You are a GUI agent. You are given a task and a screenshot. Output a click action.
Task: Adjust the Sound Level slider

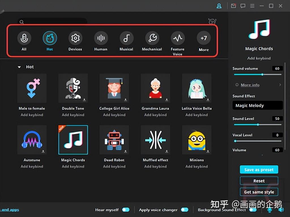[257, 125]
